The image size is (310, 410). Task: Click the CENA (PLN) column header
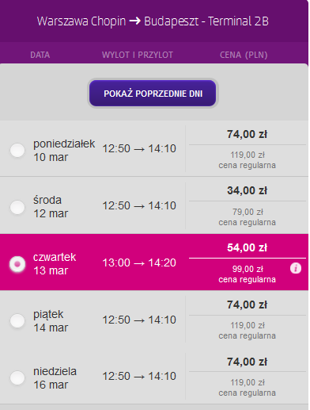coord(244,55)
